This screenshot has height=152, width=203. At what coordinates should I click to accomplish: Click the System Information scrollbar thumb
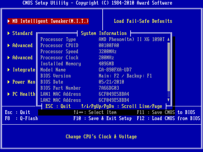[x=168, y=67]
